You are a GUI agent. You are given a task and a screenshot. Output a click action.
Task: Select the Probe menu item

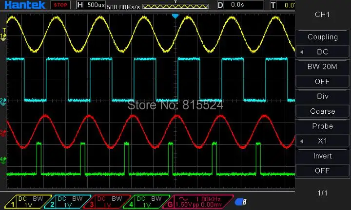(x=323, y=126)
